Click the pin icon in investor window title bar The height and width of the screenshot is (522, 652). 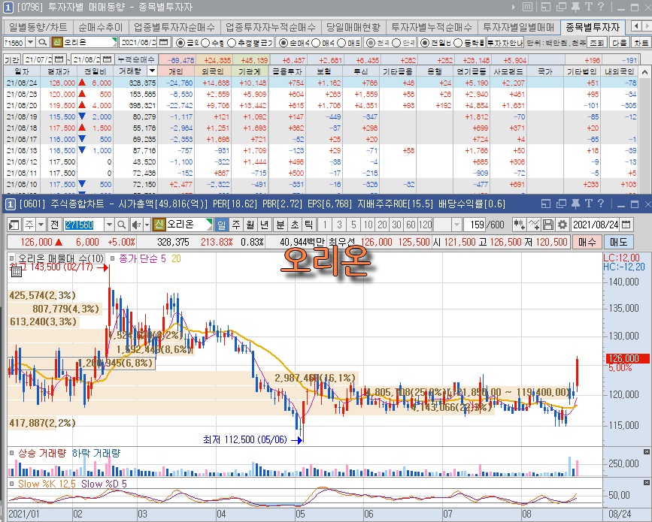click(575, 7)
